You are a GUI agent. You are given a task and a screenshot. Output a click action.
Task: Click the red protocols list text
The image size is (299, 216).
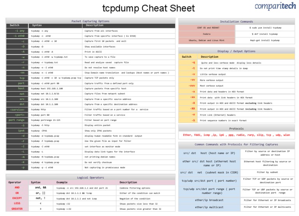[x=236, y=135]
